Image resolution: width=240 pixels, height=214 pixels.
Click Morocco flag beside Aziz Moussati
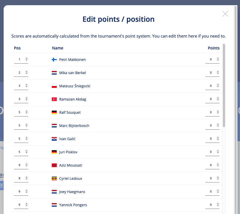coord(54,165)
